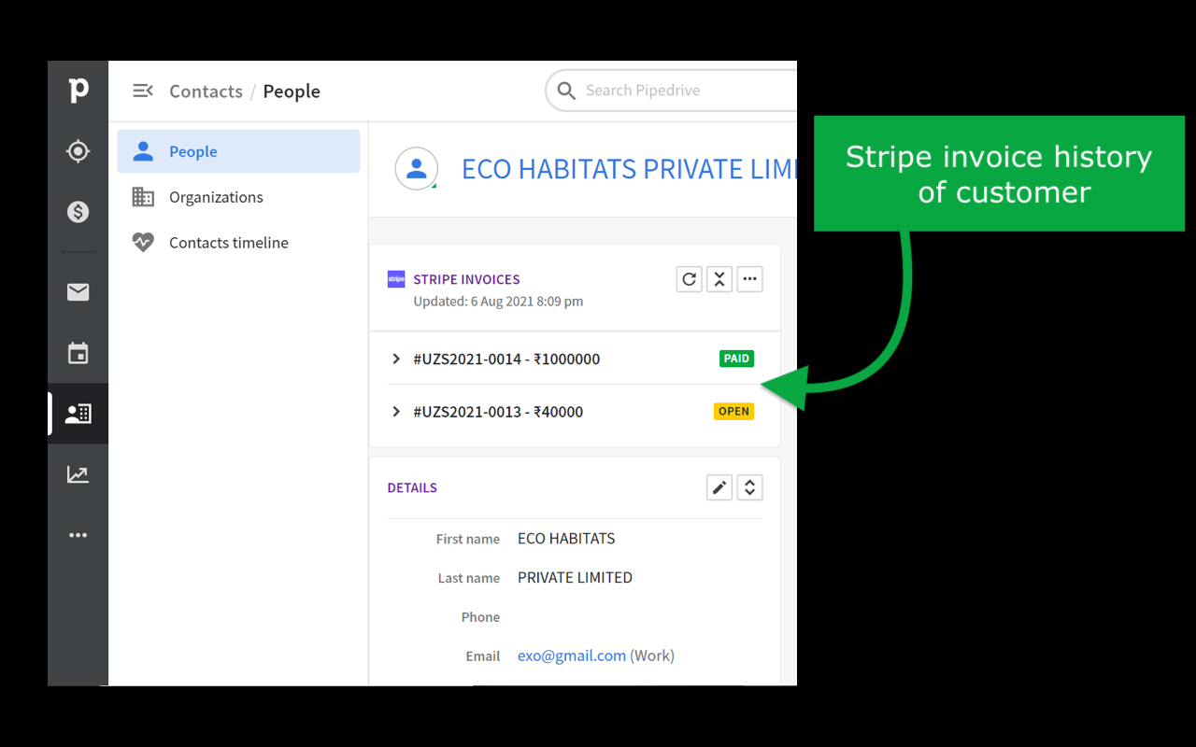Open Mail envelope icon in sidebar
This screenshot has width=1196, height=747.
point(78,292)
